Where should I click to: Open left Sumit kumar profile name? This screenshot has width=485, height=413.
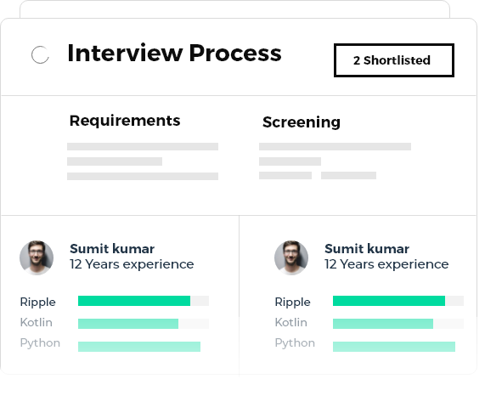coord(112,249)
